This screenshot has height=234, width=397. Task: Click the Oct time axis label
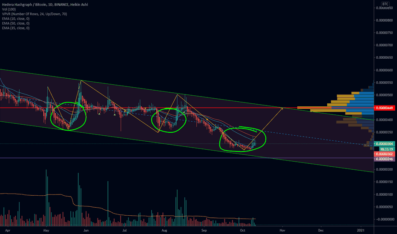242,231
